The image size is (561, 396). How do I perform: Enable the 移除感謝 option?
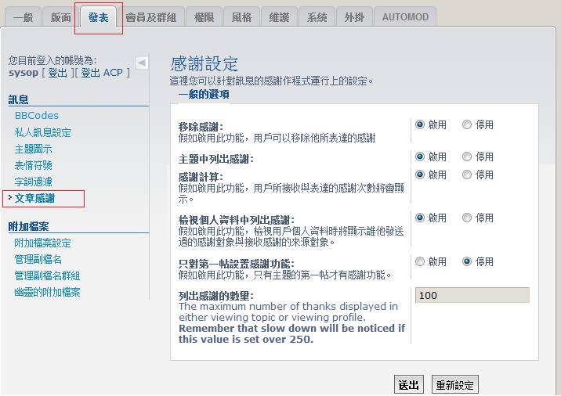[x=420, y=124]
